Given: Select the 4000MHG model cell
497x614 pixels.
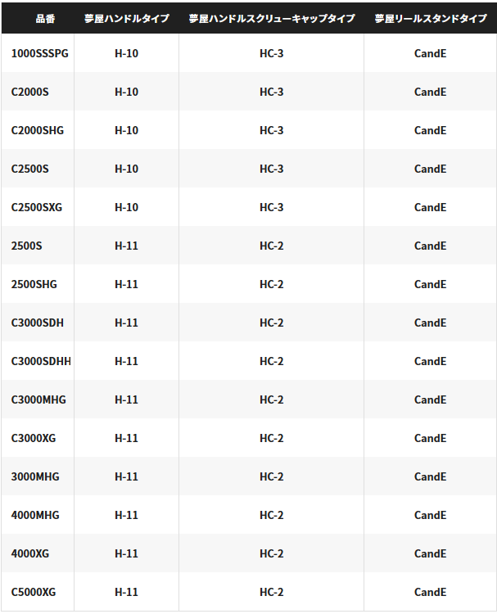Looking at the screenshot, I should 35,515.
